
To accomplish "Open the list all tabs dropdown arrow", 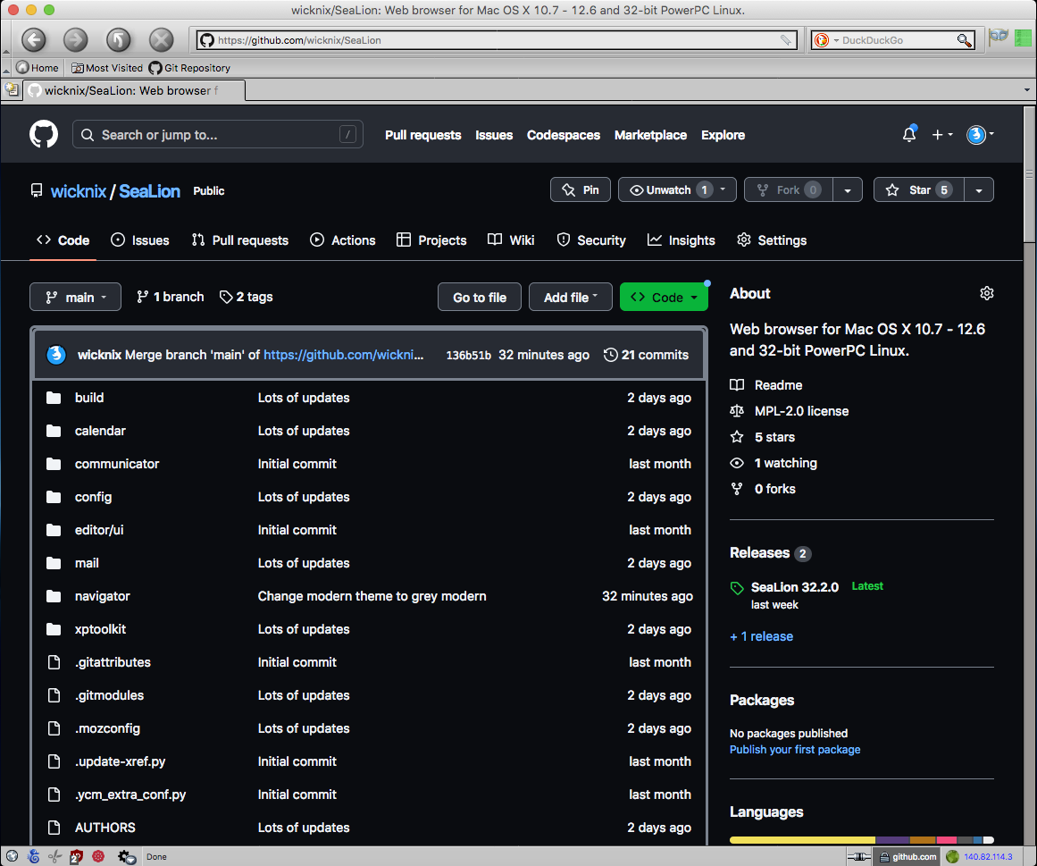I will [1026, 90].
